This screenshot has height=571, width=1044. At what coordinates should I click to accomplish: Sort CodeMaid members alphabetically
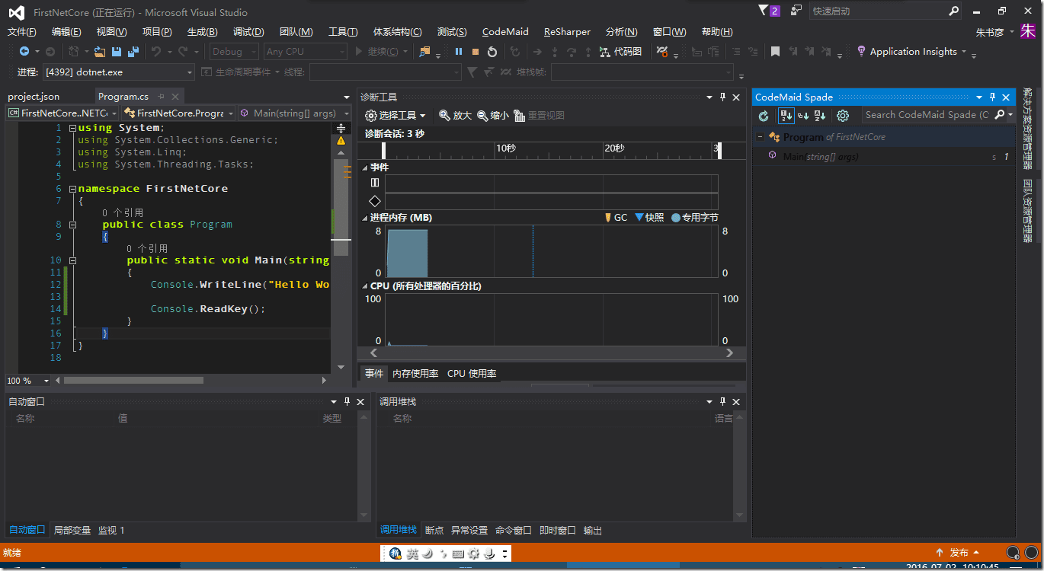point(818,116)
